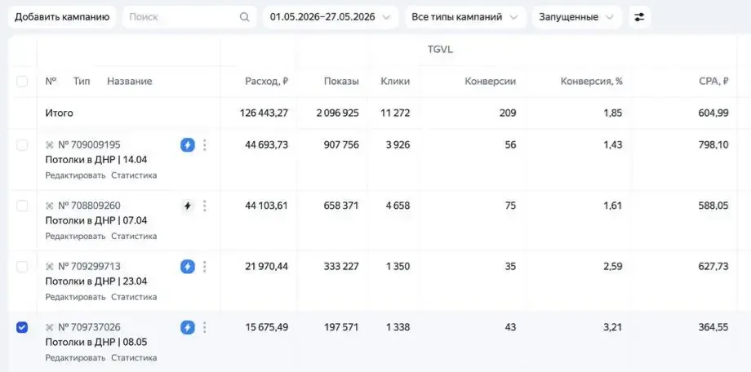This screenshot has width=751, height=372.
Task: Check the box for campaign 709009195
Action: [22, 145]
